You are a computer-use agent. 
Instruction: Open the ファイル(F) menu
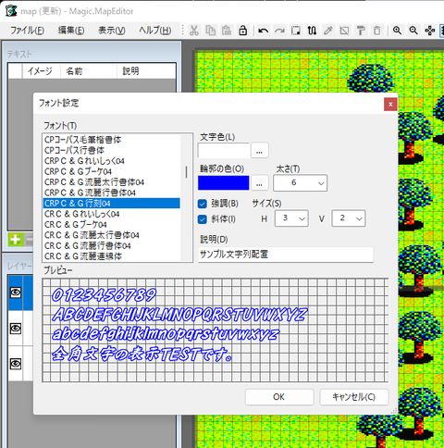[x=27, y=31]
